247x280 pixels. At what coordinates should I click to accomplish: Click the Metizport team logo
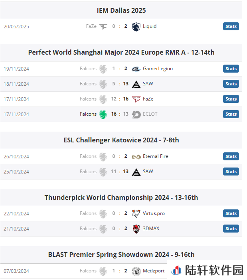(136, 271)
